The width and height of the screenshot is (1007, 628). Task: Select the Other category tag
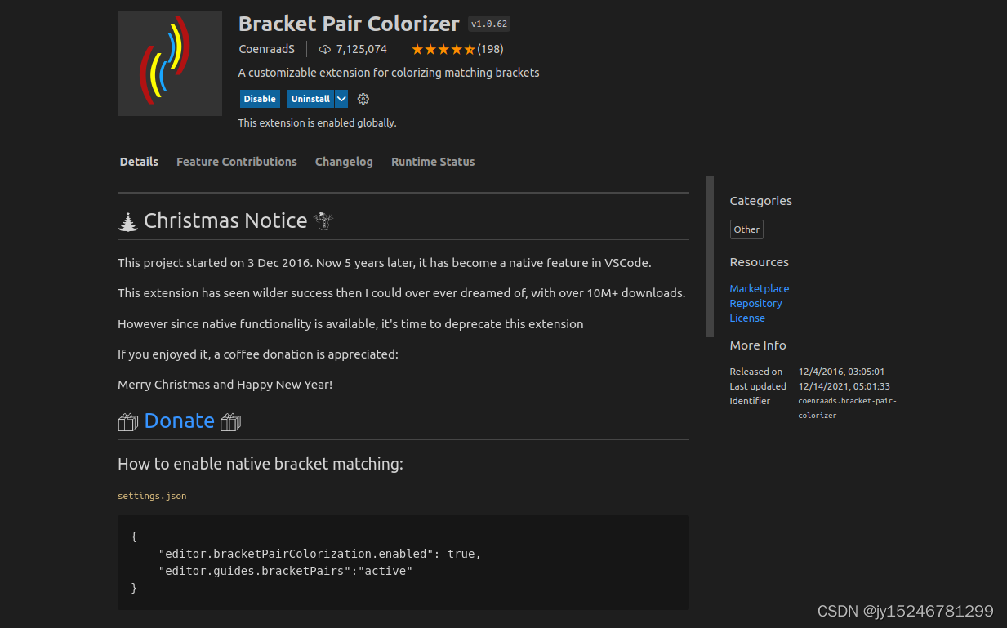(x=746, y=229)
